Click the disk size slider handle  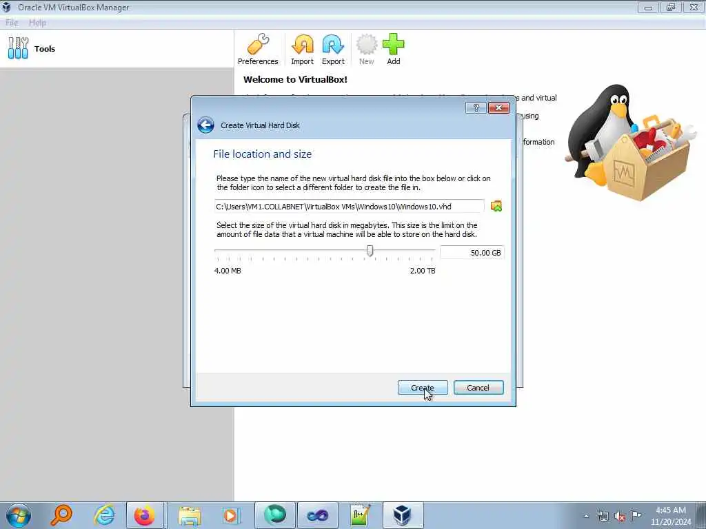[x=370, y=251]
